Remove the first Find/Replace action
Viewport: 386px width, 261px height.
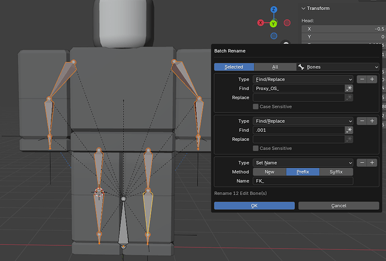click(x=362, y=79)
